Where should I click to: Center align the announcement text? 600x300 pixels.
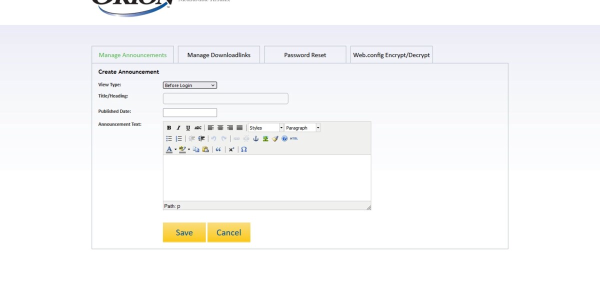point(220,128)
